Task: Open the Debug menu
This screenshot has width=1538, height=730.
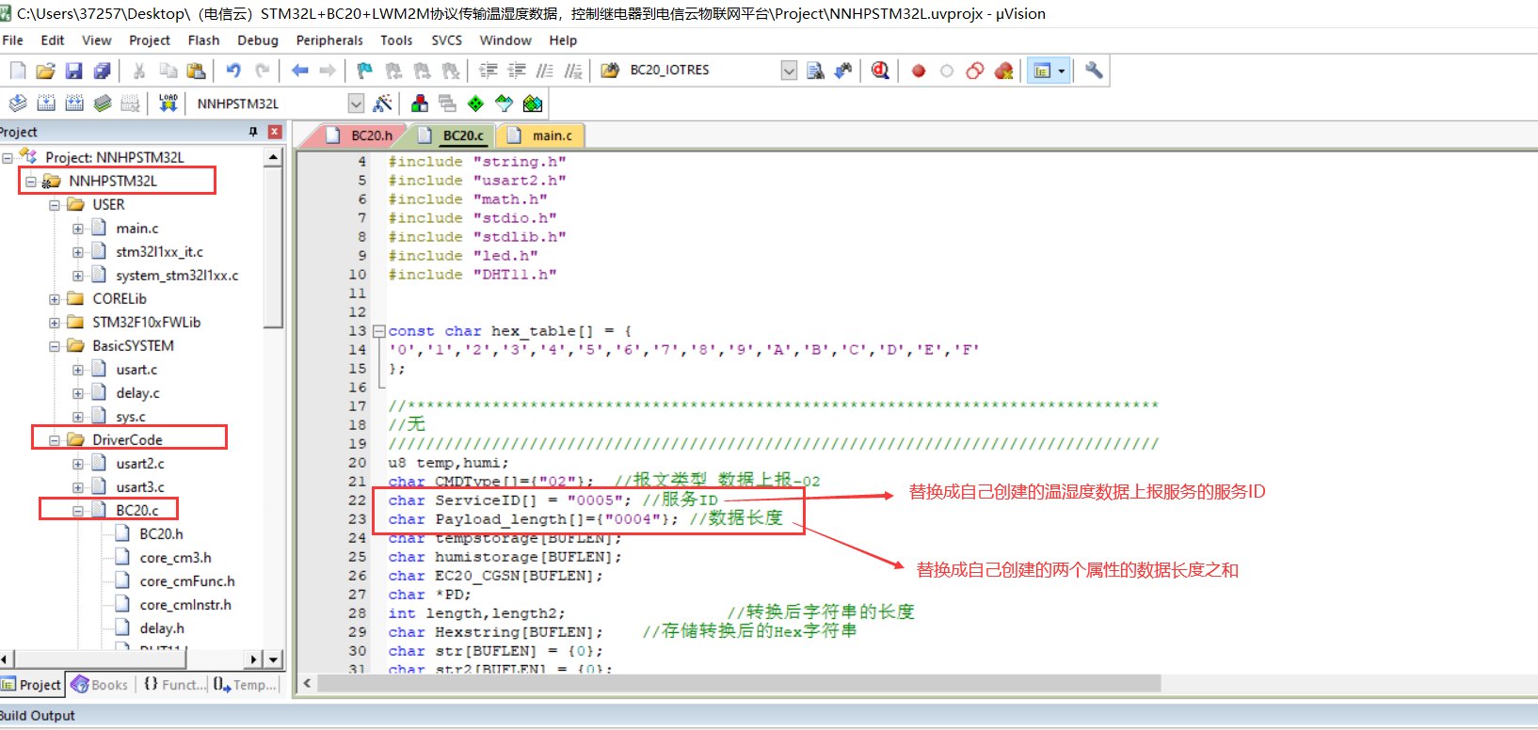Action: (258, 40)
